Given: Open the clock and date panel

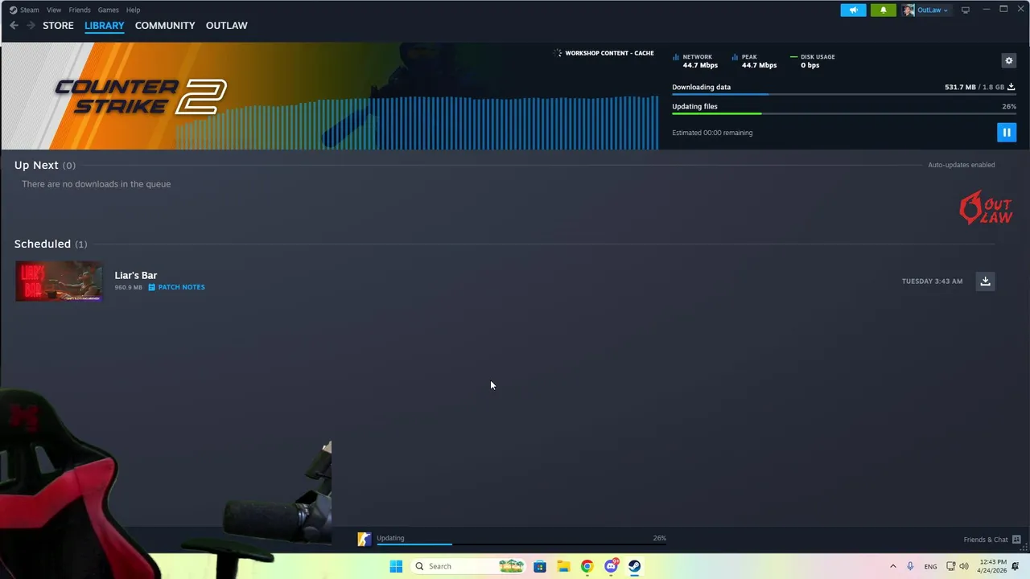Looking at the screenshot, I should (x=993, y=566).
